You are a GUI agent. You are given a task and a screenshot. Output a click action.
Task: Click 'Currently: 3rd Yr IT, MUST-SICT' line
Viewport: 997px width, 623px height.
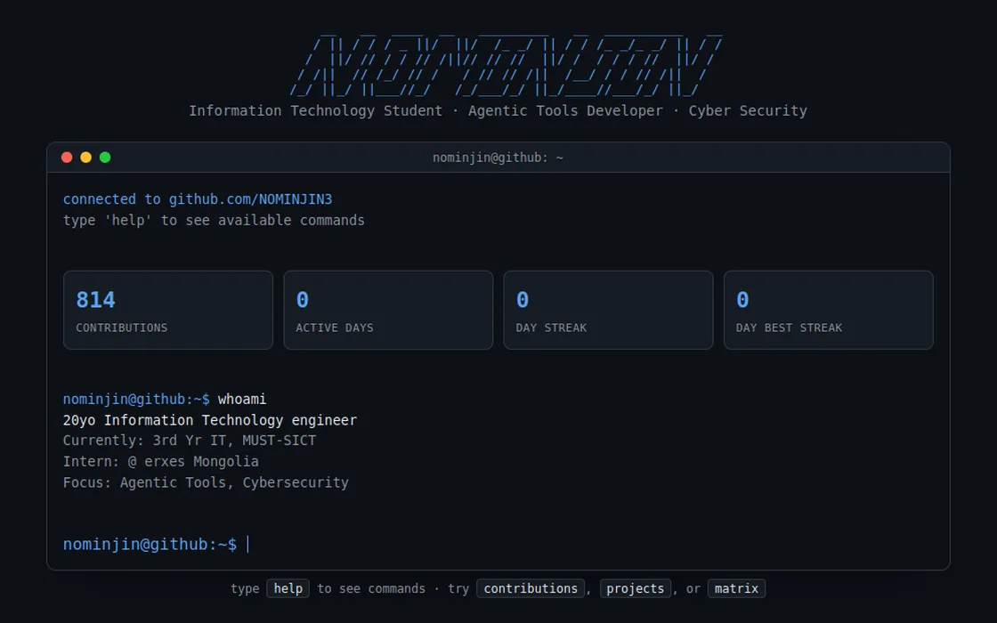click(x=190, y=441)
